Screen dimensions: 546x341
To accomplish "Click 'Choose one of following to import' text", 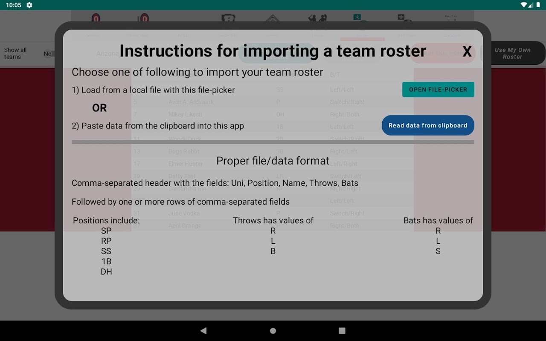I will point(197,72).
